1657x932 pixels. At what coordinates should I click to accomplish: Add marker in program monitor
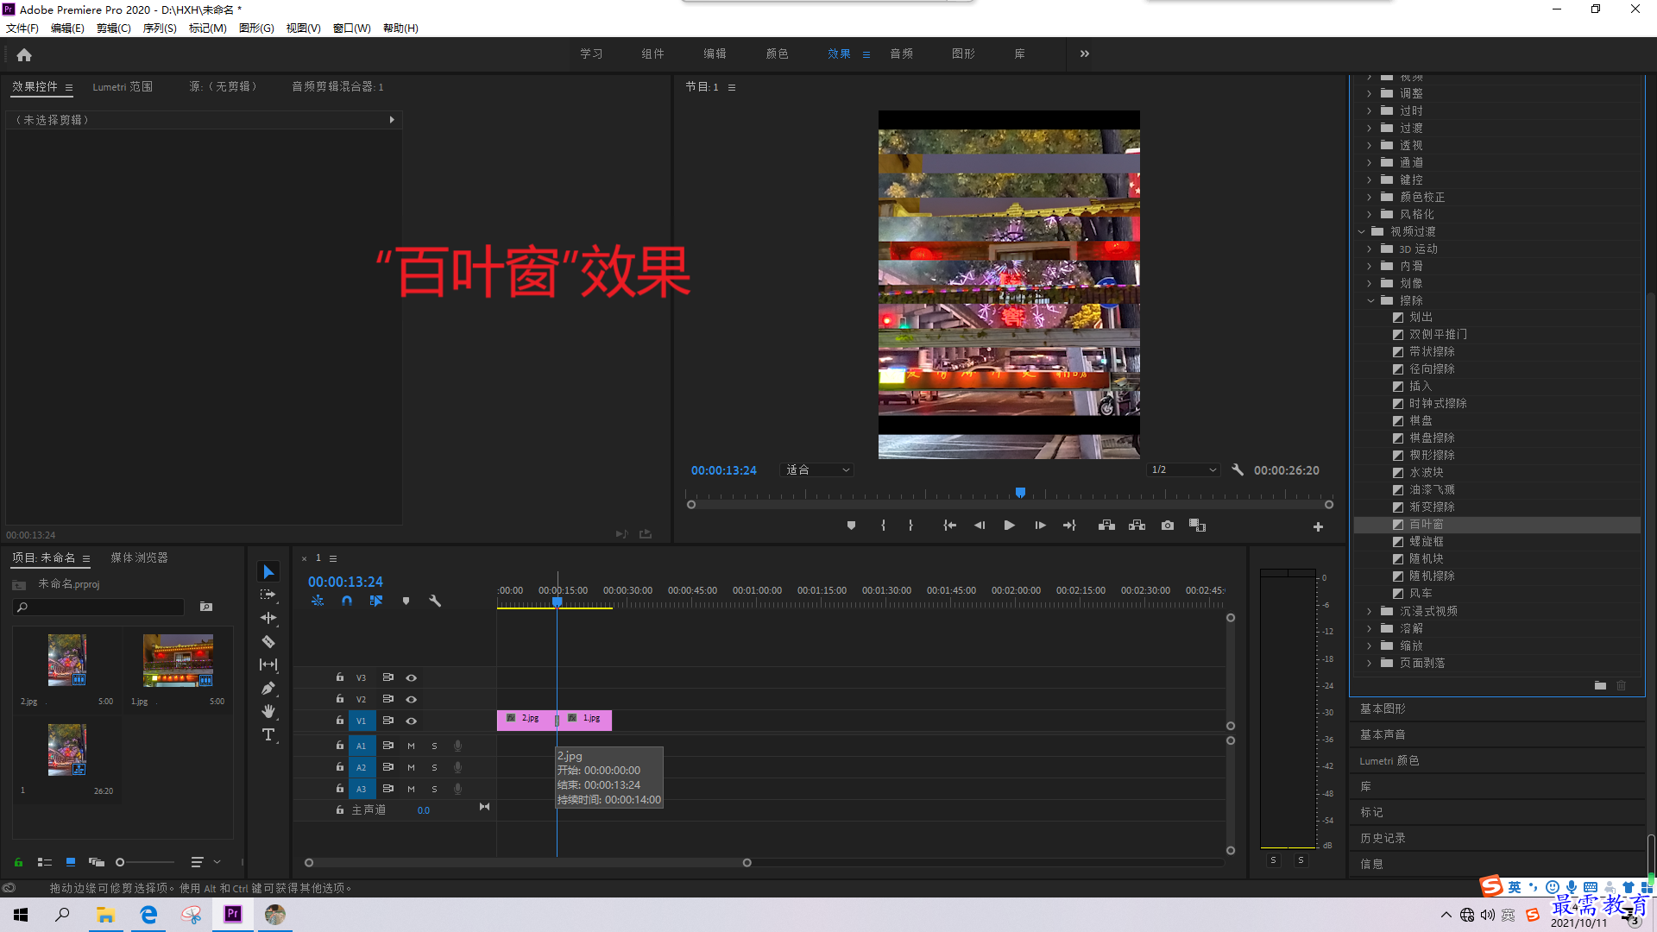851,526
